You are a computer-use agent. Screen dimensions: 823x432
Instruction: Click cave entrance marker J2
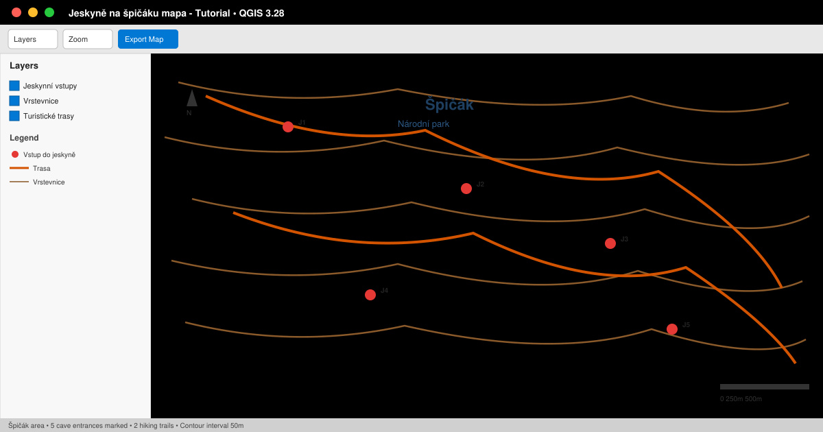click(x=466, y=189)
